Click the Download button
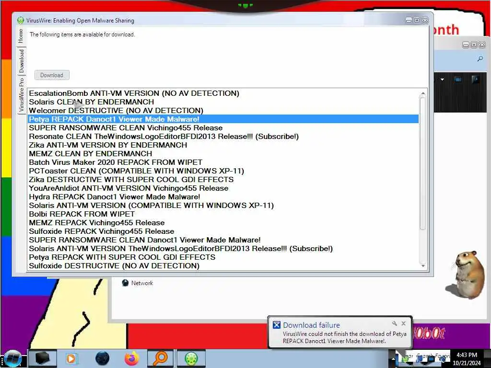Image resolution: width=491 pixels, height=368 pixels. (x=52, y=75)
